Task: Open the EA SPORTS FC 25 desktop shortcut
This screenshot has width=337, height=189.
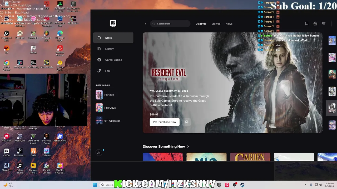Action: click(x=60, y=7)
